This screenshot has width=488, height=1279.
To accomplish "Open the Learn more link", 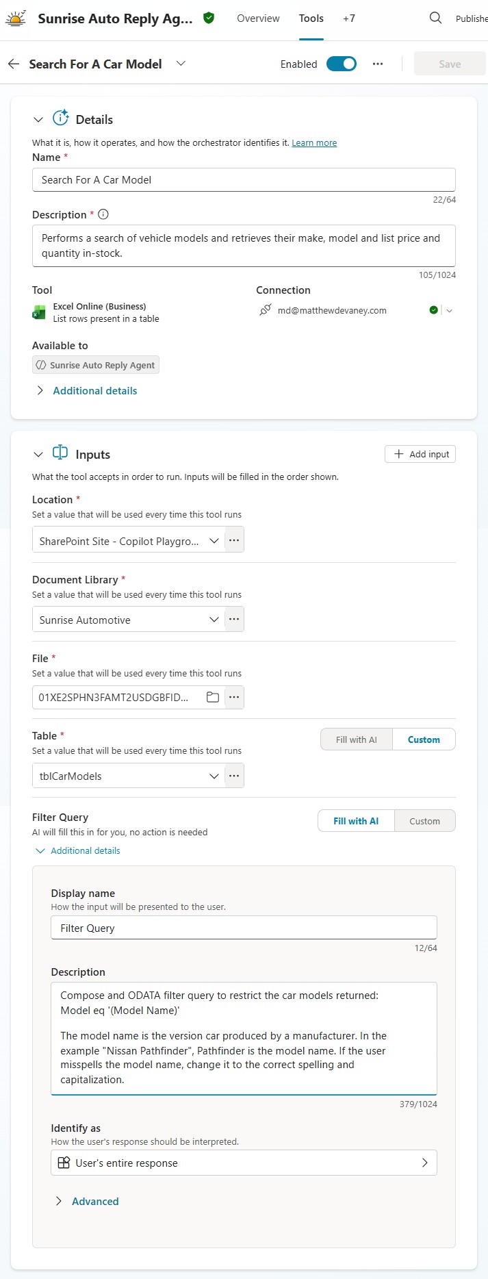I will [314, 143].
